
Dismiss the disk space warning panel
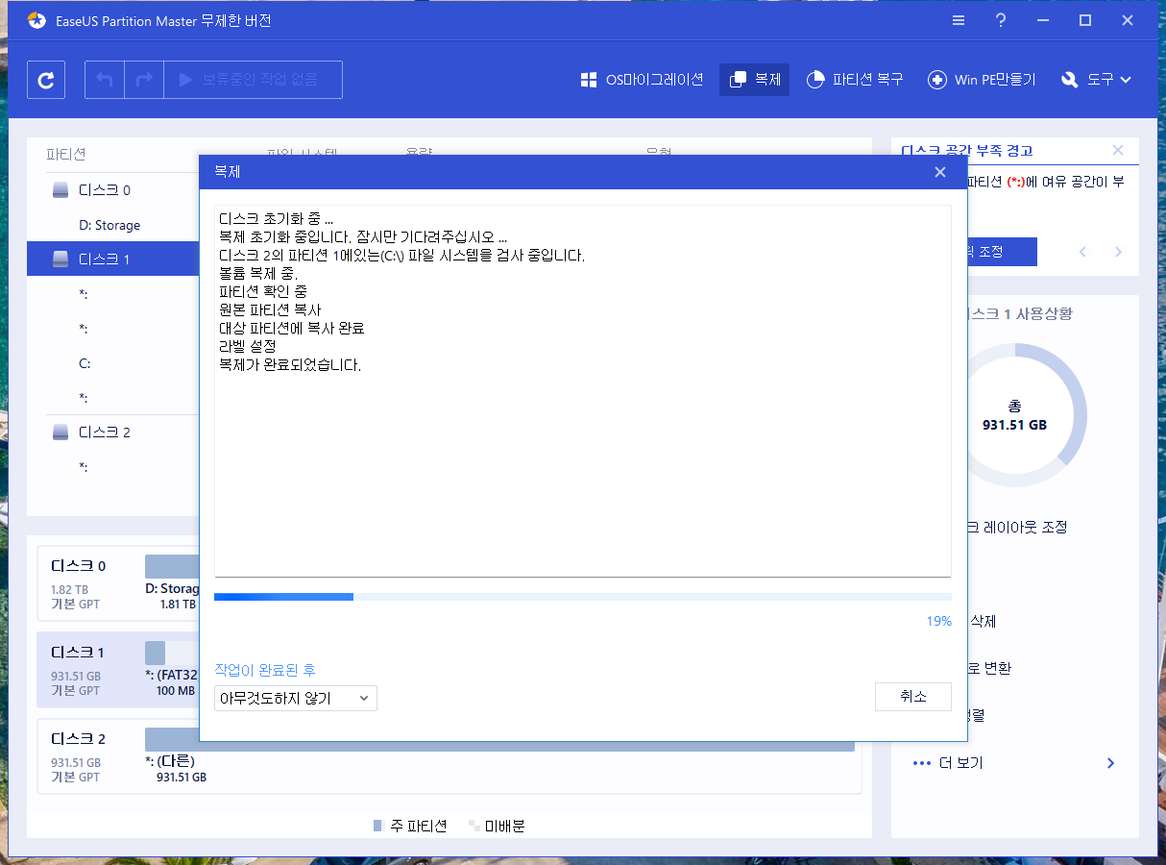coord(1118,150)
